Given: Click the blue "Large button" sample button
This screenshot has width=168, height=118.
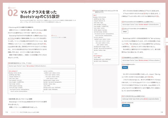Looking at the screenshot, I should click(126, 106).
